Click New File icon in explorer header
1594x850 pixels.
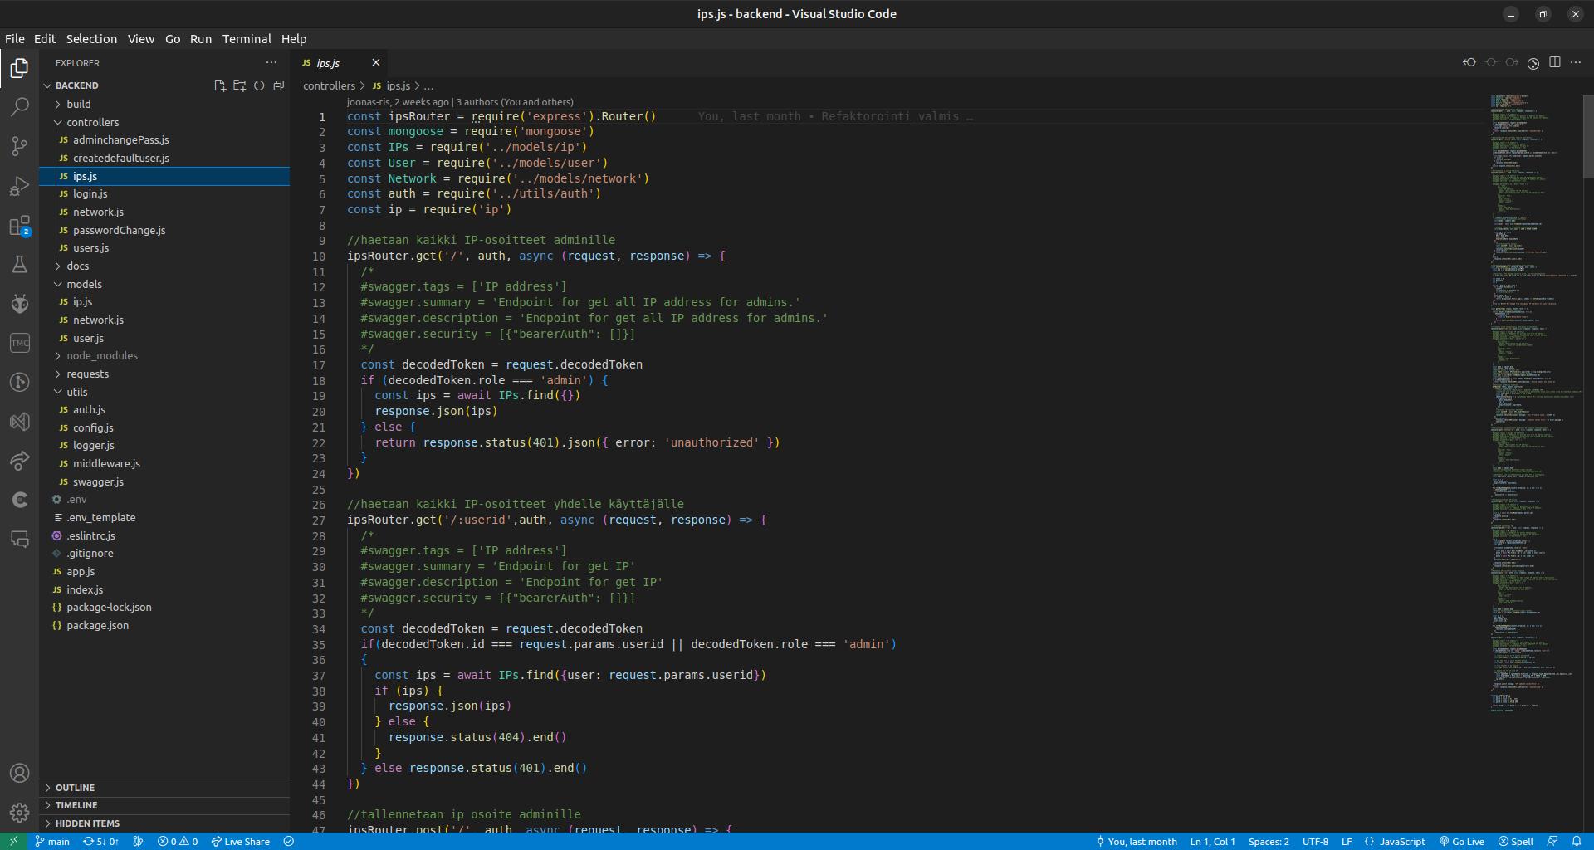coord(220,85)
